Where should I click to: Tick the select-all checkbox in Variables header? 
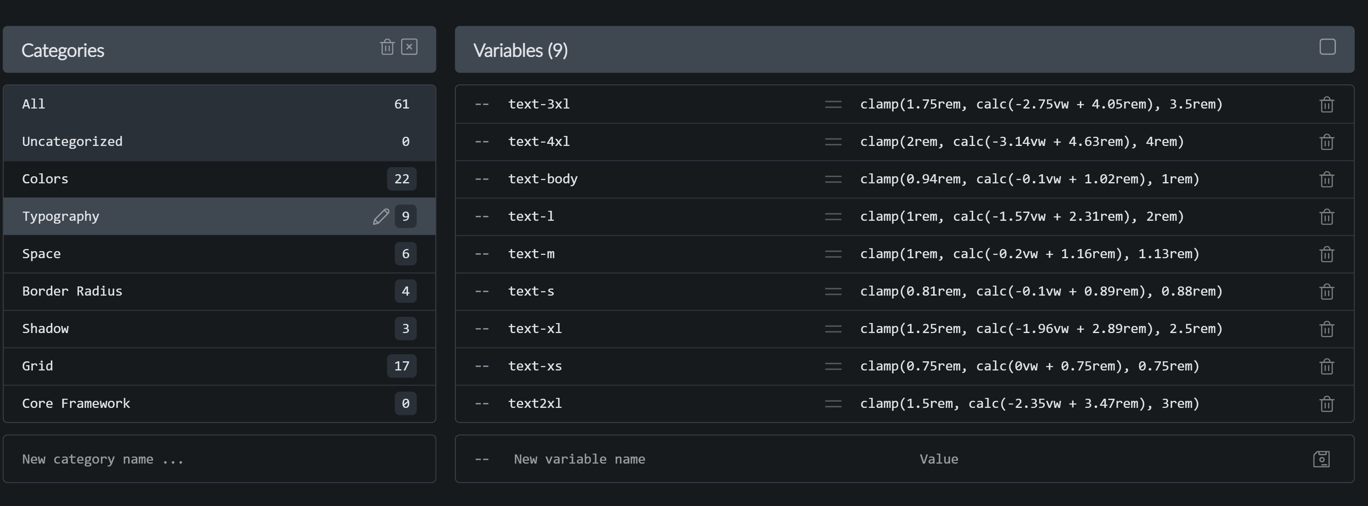(x=1327, y=47)
